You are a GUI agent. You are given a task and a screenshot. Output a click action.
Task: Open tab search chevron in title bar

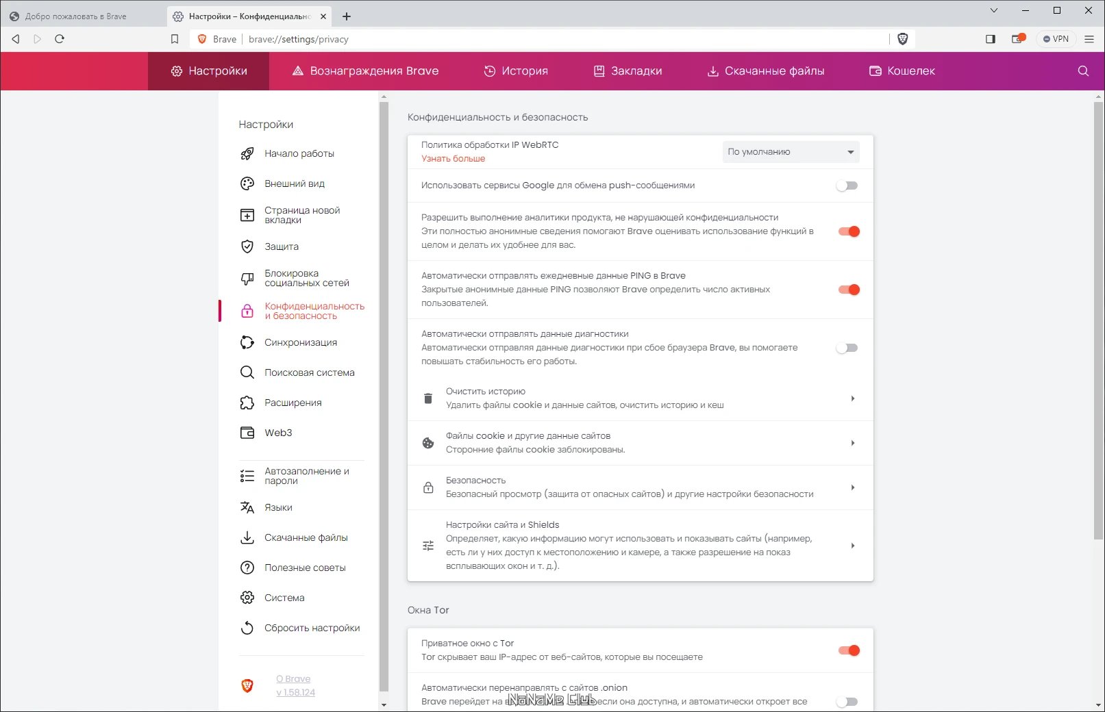click(994, 10)
